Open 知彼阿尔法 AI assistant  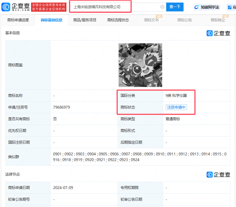tap(207, 7)
